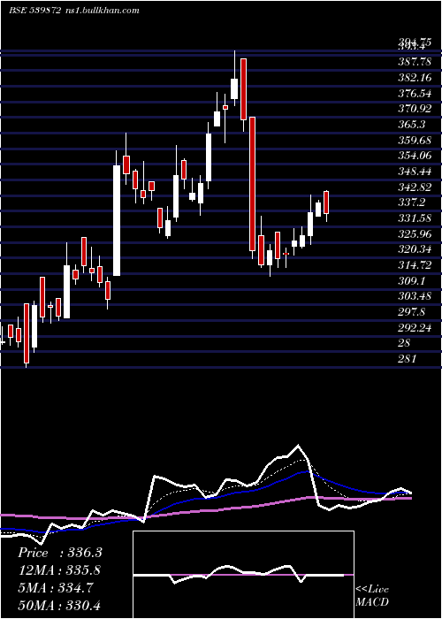The image size is (442, 619).
Task: Click the 337.2 price level label
Action: [412, 203]
